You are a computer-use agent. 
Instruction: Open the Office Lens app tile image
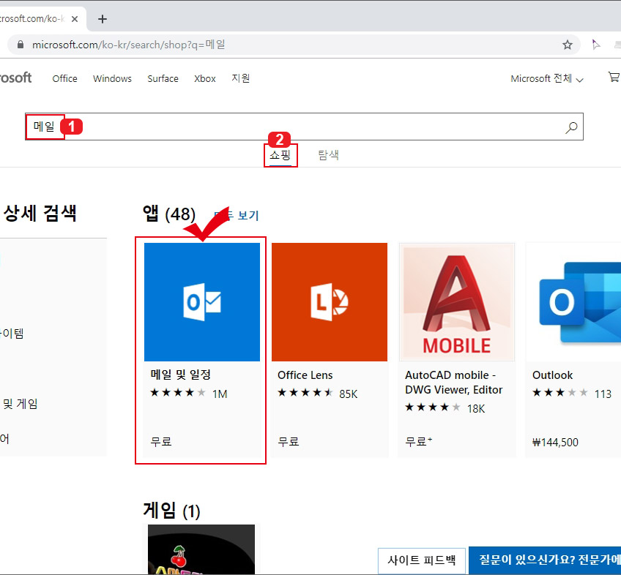(330, 302)
